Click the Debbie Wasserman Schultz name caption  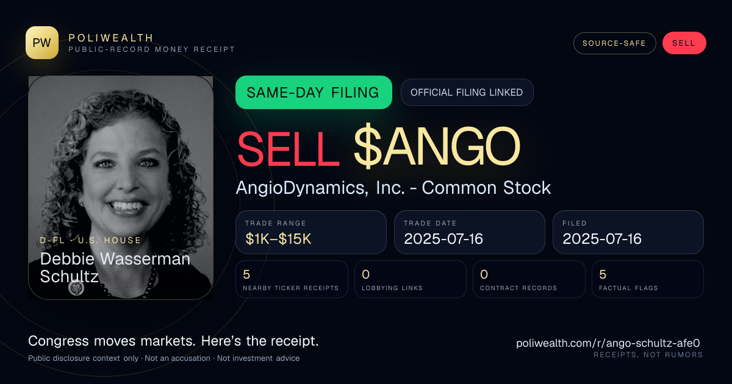point(115,268)
